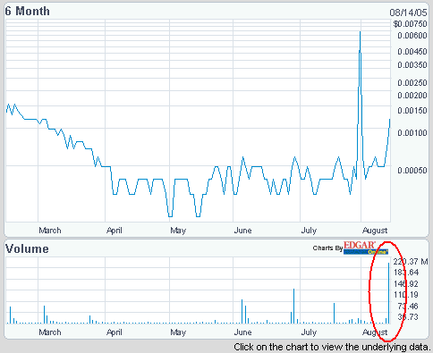Image resolution: width=433 pixels, height=353 pixels.
Task: Click the 0.00150 price axis label
Action: pyautogui.click(x=412, y=111)
